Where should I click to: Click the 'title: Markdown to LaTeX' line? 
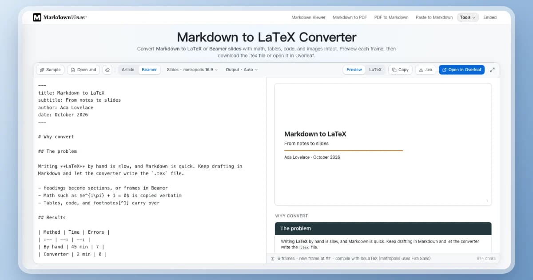click(72, 93)
